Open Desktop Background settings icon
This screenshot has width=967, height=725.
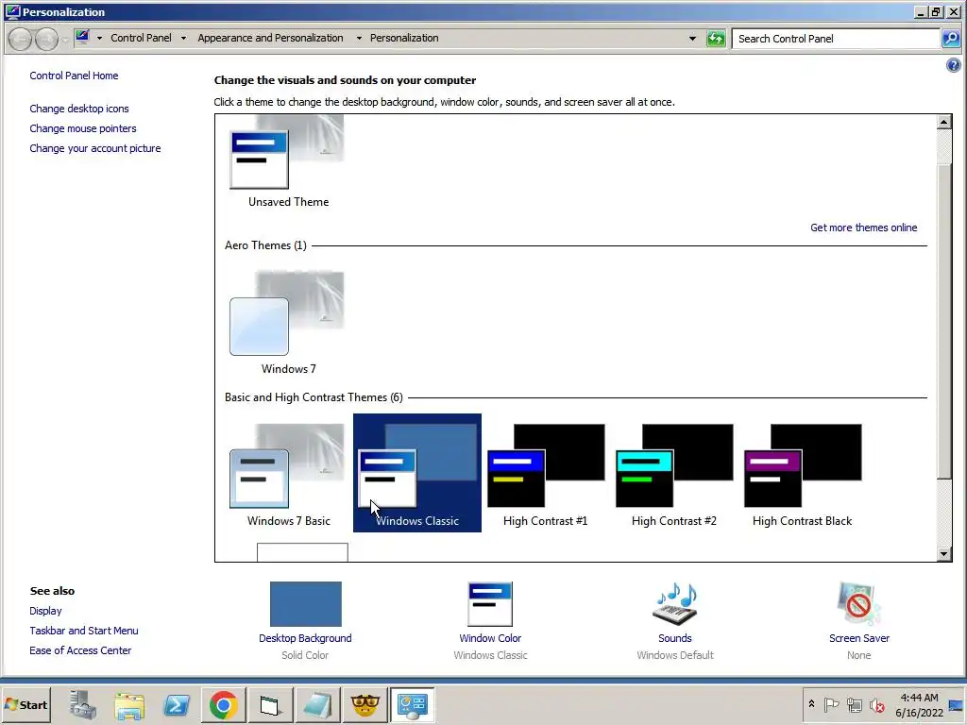click(x=305, y=603)
